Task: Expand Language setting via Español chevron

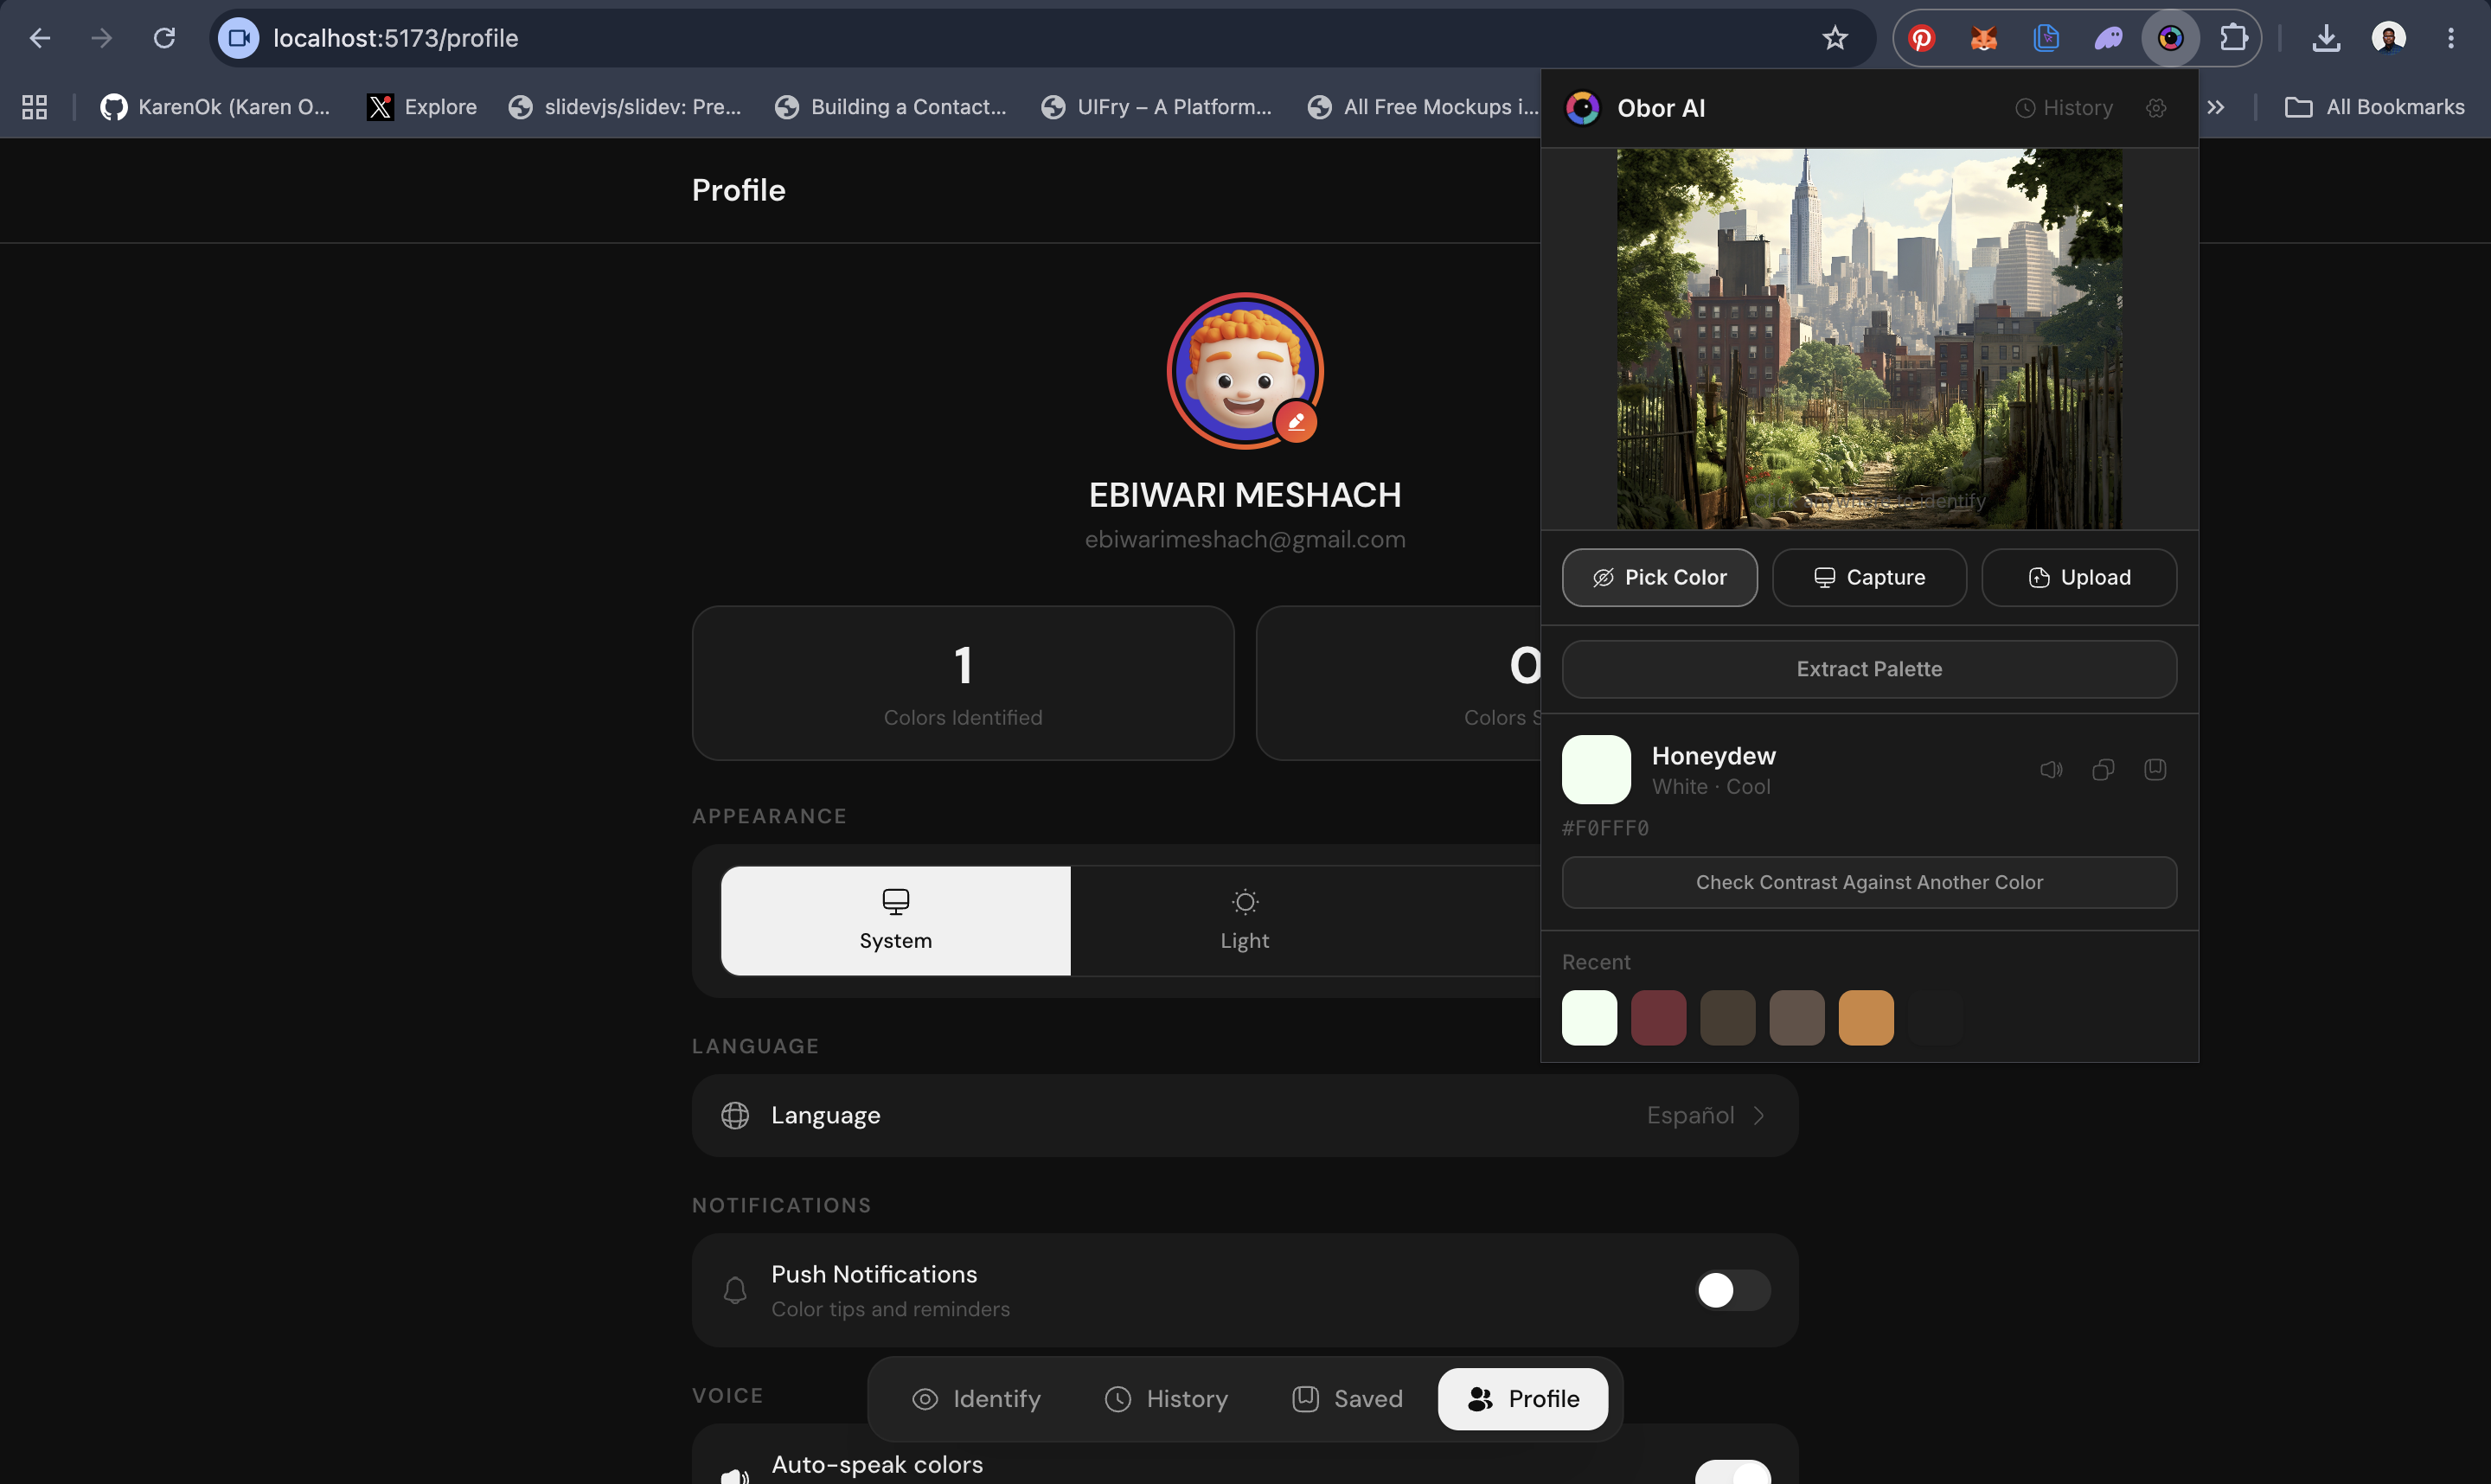Action: [x=1759, y=1115]
